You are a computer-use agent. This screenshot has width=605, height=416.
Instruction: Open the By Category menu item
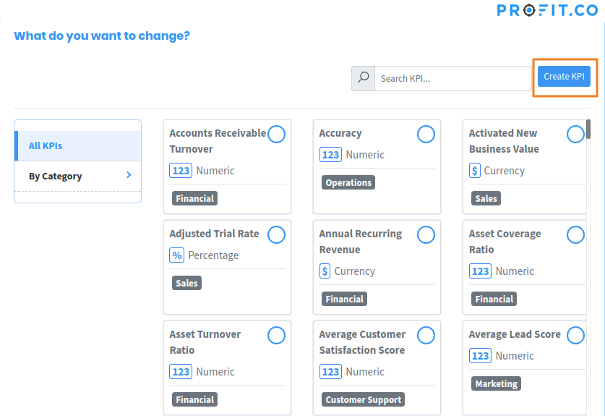click(78, 176)
